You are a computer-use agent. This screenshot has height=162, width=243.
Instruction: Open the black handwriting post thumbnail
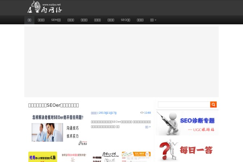tap(105, 157)
